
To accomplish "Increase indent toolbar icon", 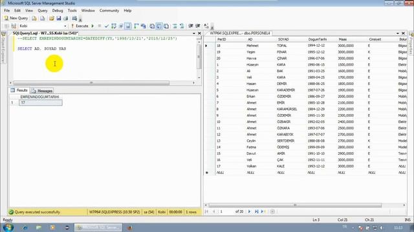I will [x=198, y=26].
